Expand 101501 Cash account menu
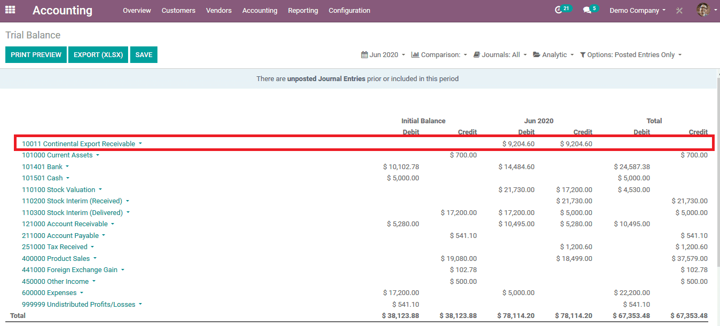 pos(45,178)
